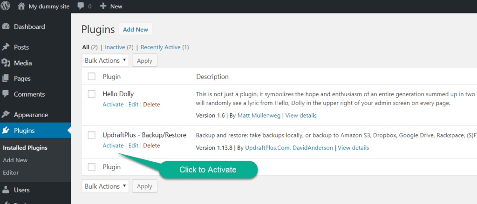
Task: Click the Media icon in sidebar
Action: [6, 63]
